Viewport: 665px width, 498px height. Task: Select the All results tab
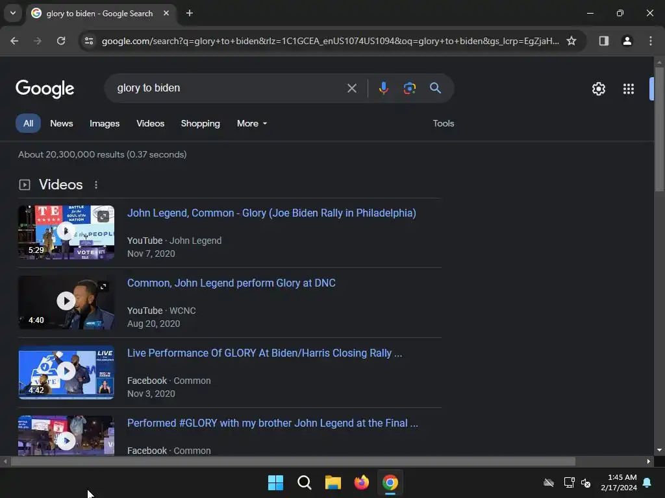(28, 123)
